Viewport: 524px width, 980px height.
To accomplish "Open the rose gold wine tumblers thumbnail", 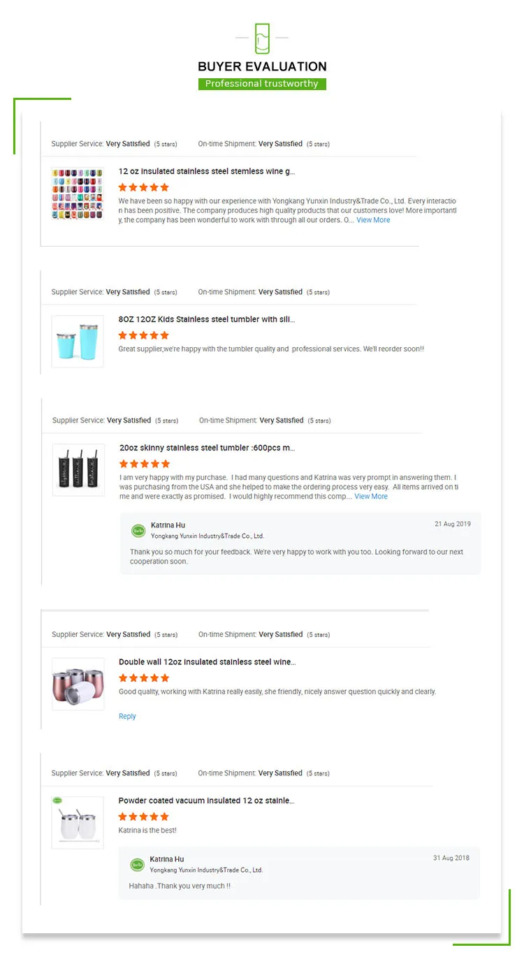I will pyautogui.click(x=78, y=684).
